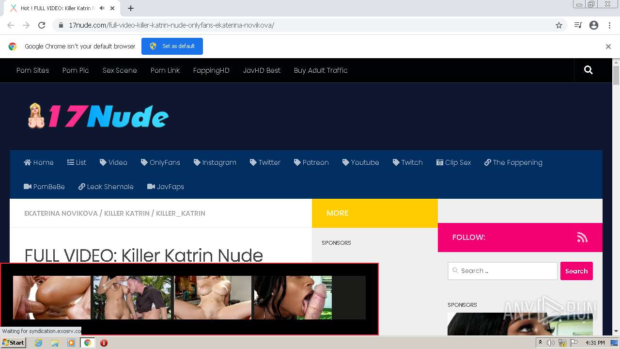Screen dimensions: 620x349
Task: Open the Chrome profile avatar
Action: (594, 25)
